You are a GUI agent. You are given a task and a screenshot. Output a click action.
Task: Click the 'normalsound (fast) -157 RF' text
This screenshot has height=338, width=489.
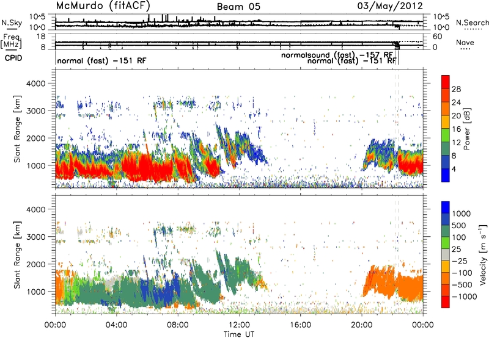(x=337, y=55)
